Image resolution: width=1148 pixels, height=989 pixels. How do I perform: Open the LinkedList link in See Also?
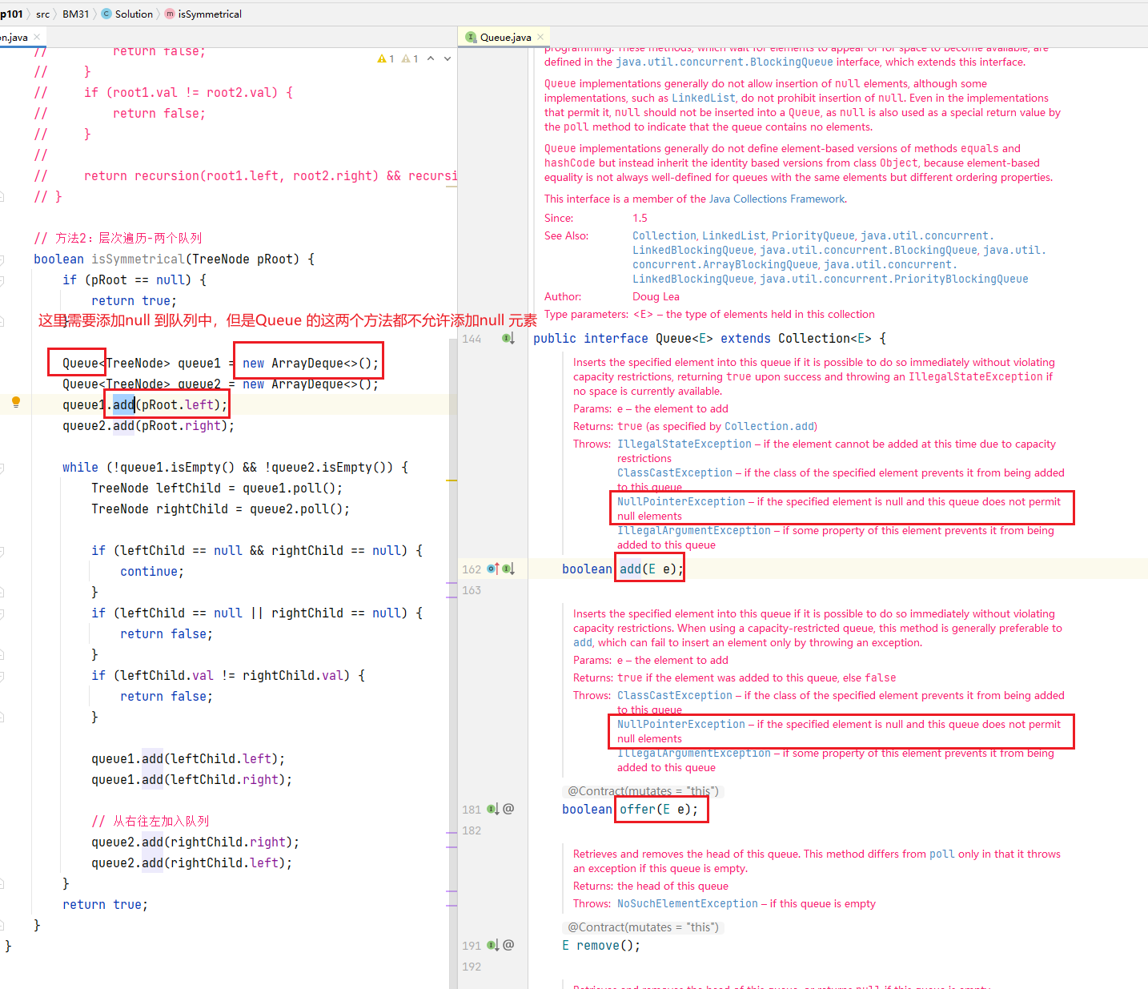click(734, 235)
